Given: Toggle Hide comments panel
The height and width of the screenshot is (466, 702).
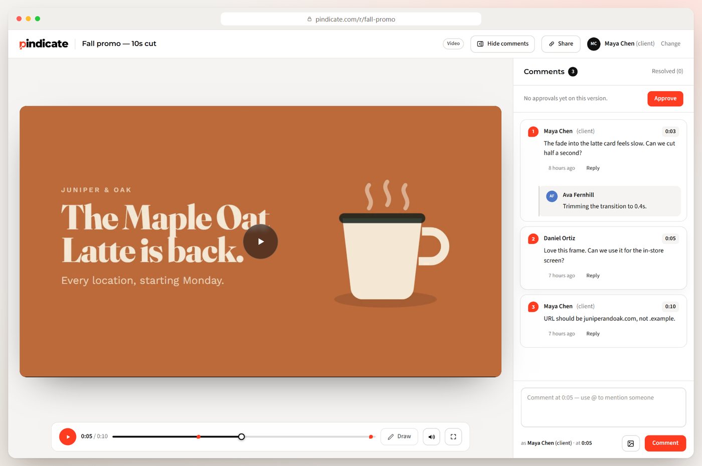Looking at the screenshot, I should [502, 44].
